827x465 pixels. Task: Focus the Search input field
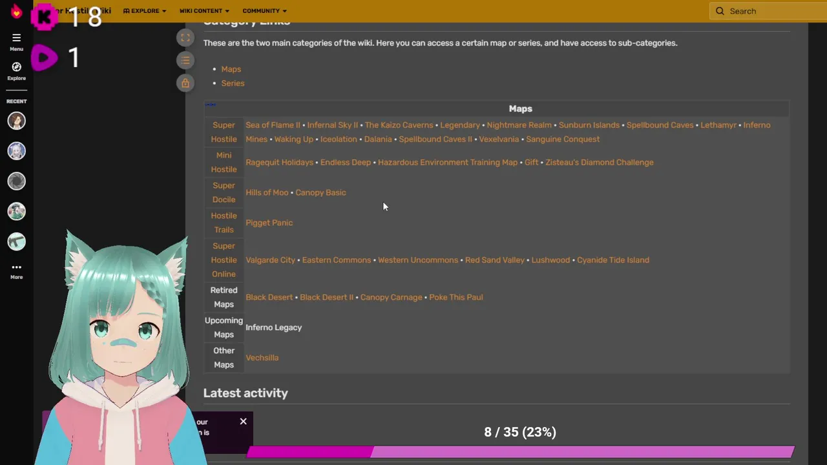click(x=768, y=11)
